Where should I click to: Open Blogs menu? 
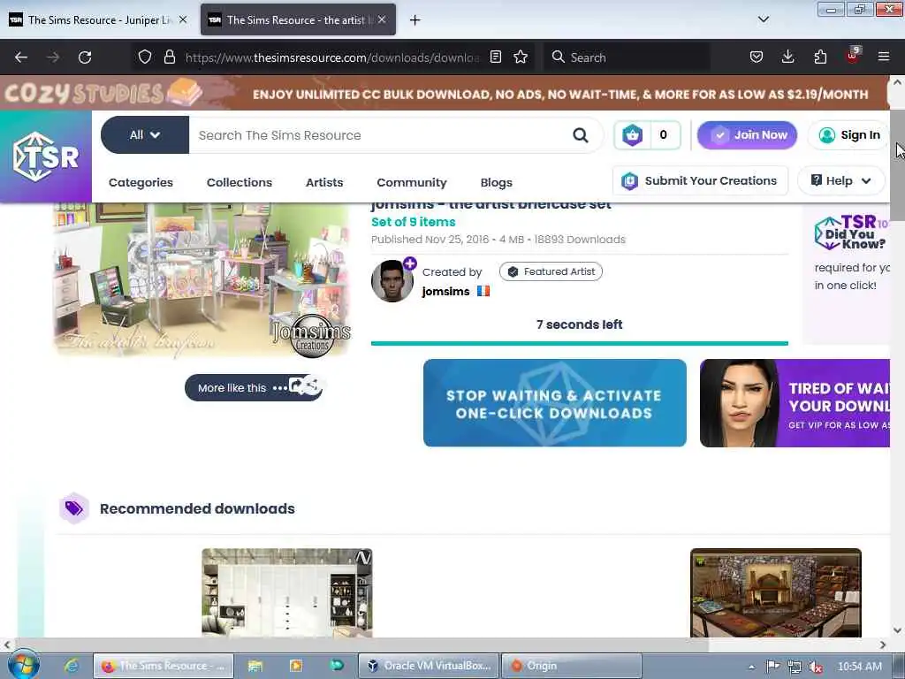tap(497, 182)
